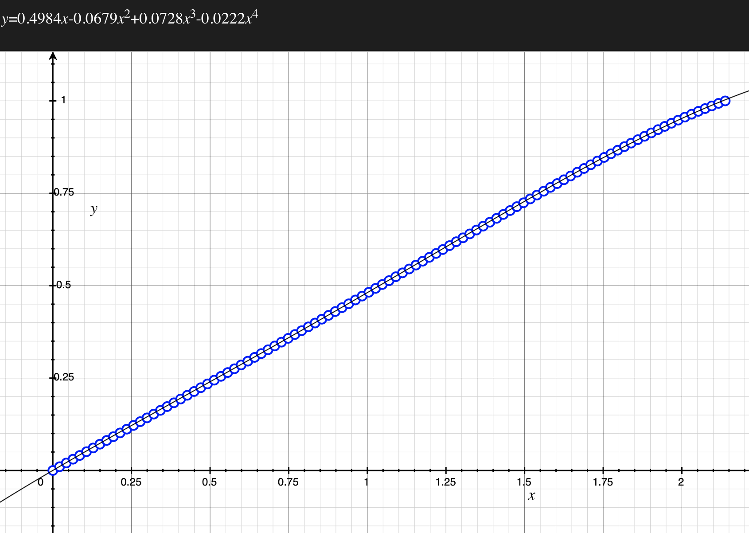Click the origin label 0
This screenshot has width=749, height=533.
pyautogui.click(x=40, y=482)
